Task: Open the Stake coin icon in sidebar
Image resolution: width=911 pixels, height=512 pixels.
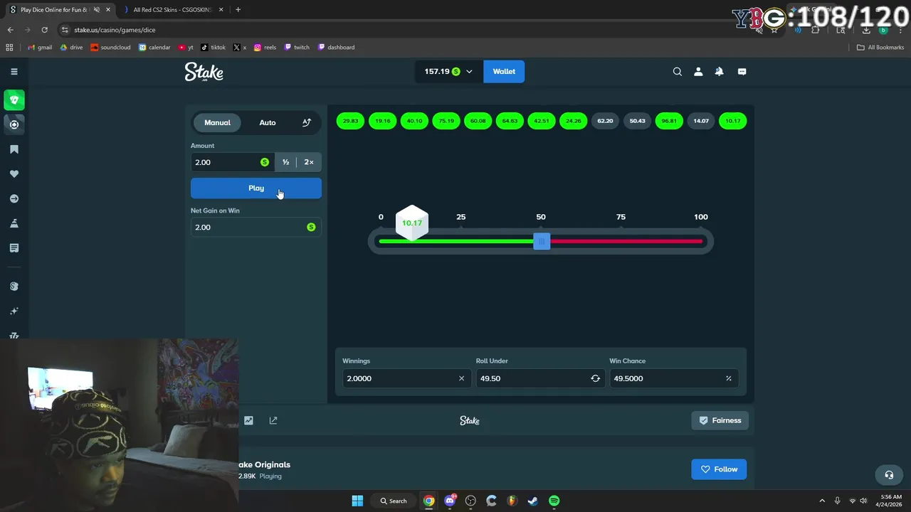Action: click(14, 286)
